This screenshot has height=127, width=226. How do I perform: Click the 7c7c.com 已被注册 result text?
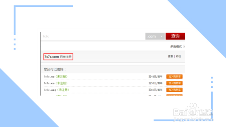(58, 57)
